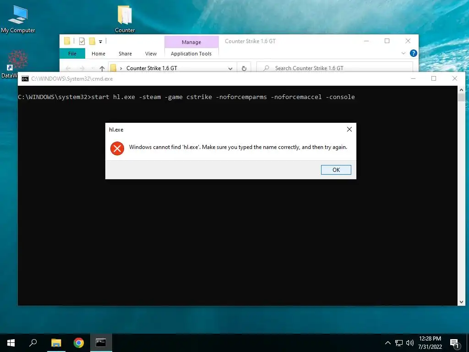This screenshot has height=352, width=469.
Task: Open the Application Tools ribbon tab
Action: click(x=191, y=54)
